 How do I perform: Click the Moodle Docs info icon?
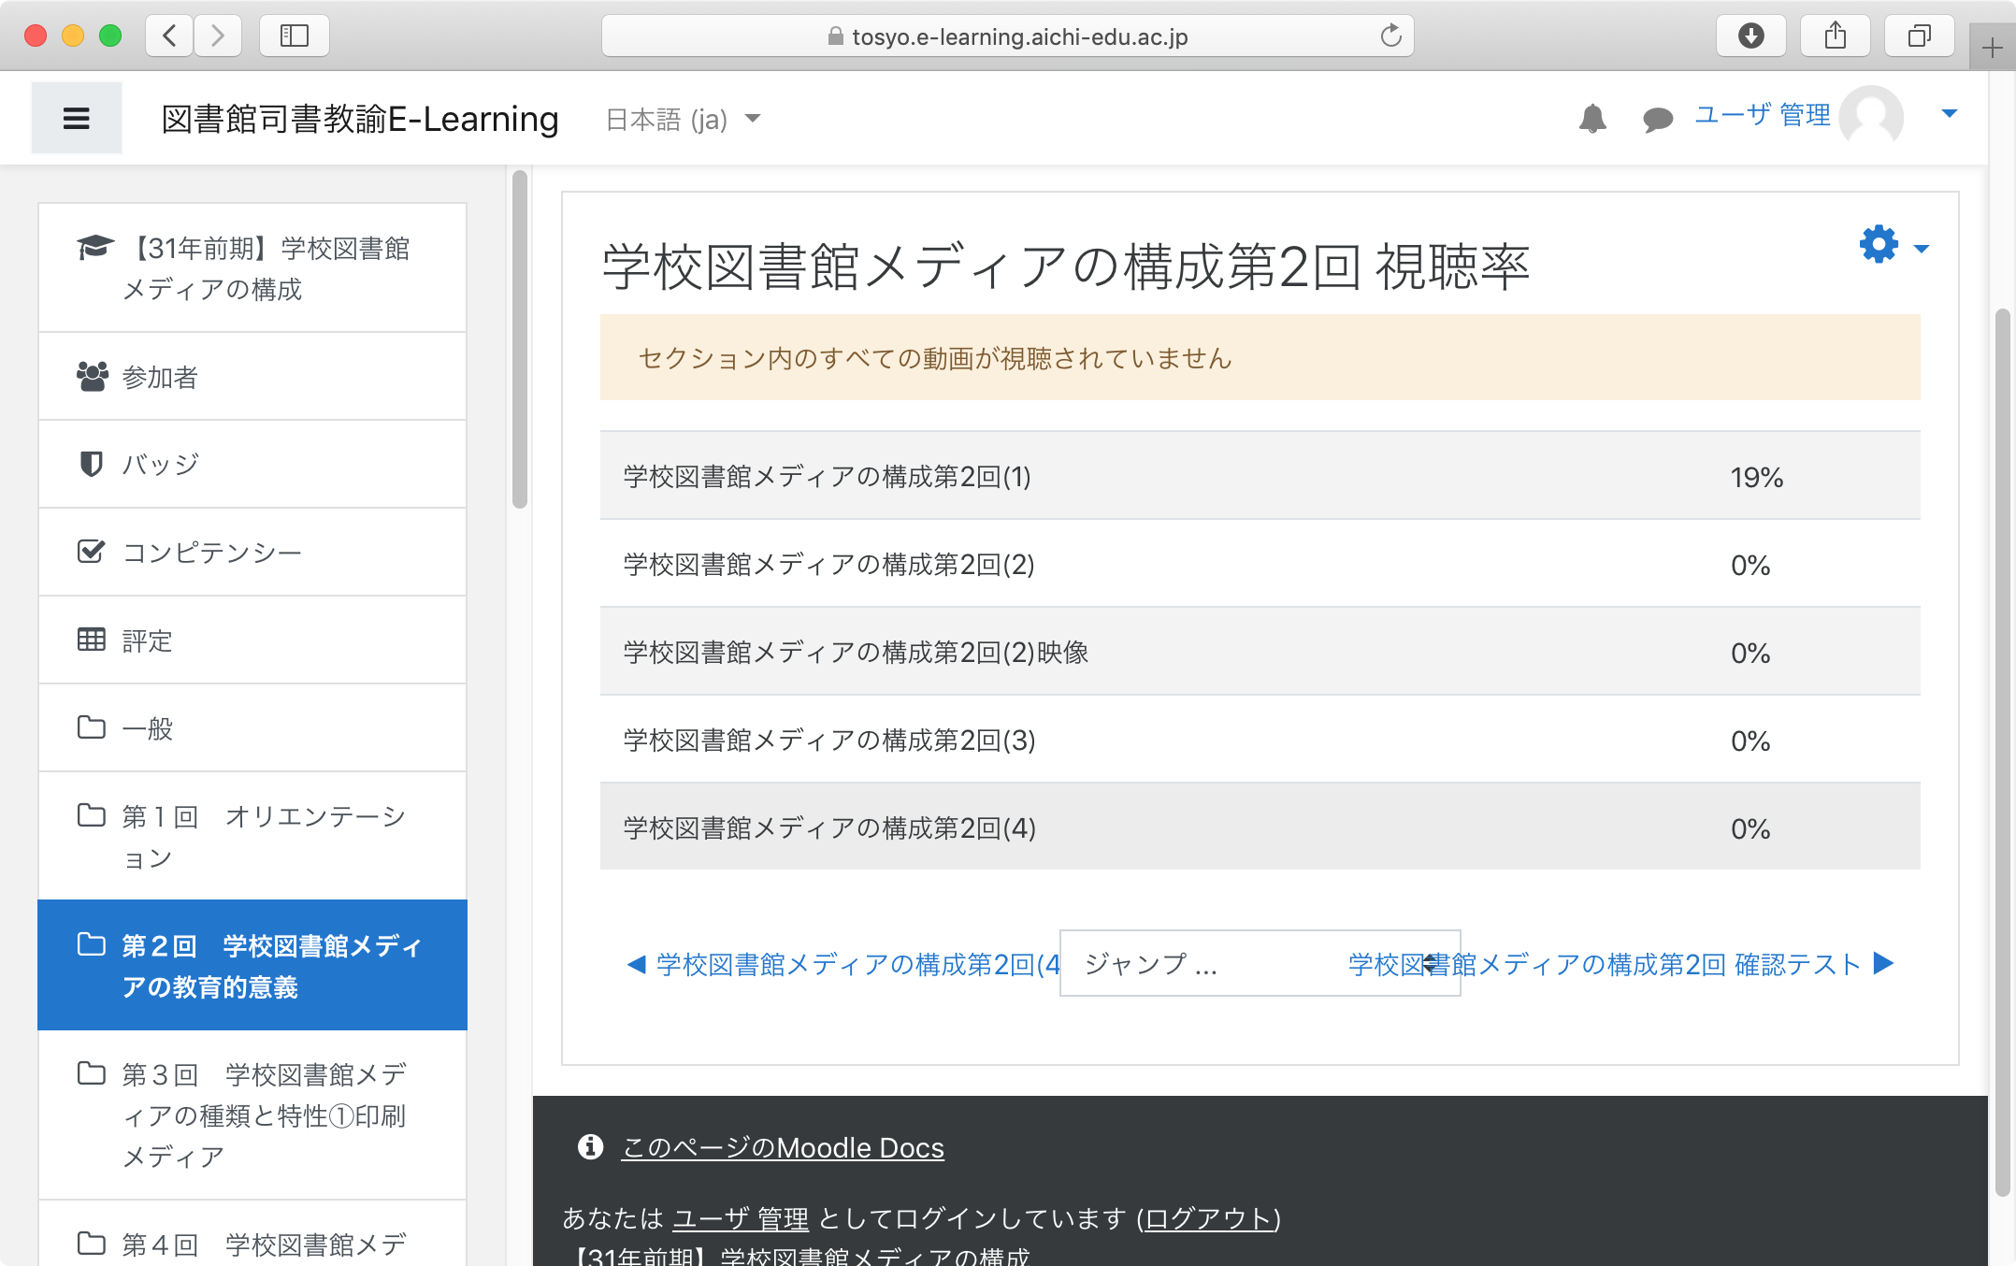click(x=590, y=1146)
